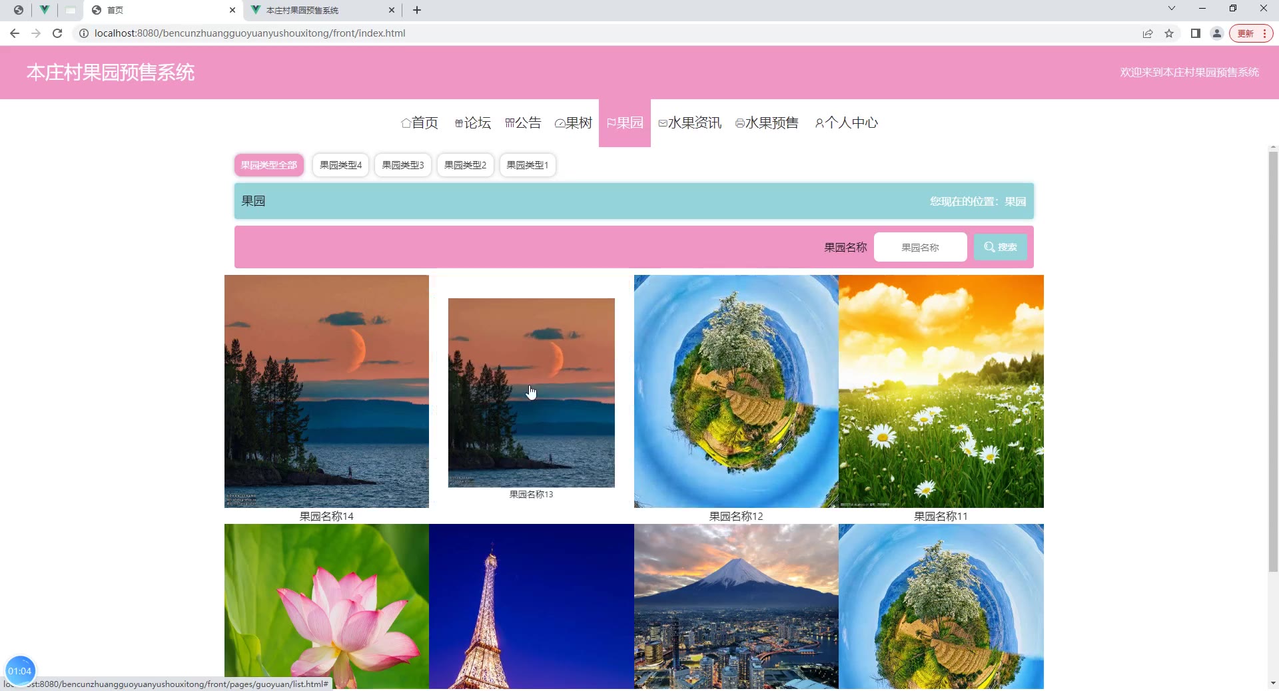Close the 本庄村果园预售系统 tab

pos(392,10)
